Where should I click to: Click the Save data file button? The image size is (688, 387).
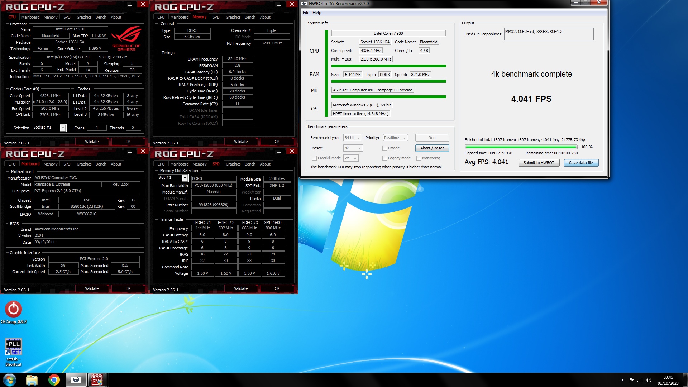[581, 163]
